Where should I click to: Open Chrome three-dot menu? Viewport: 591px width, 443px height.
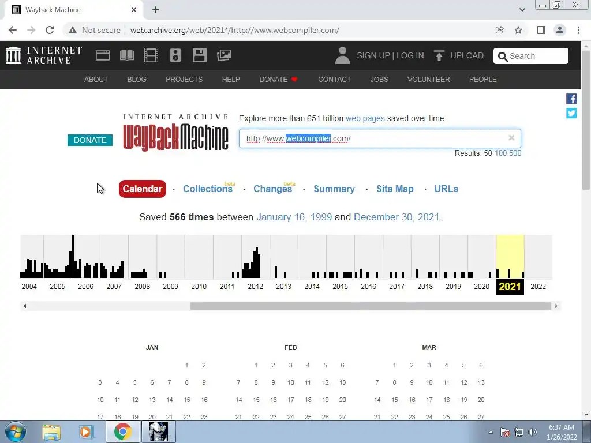578,30
